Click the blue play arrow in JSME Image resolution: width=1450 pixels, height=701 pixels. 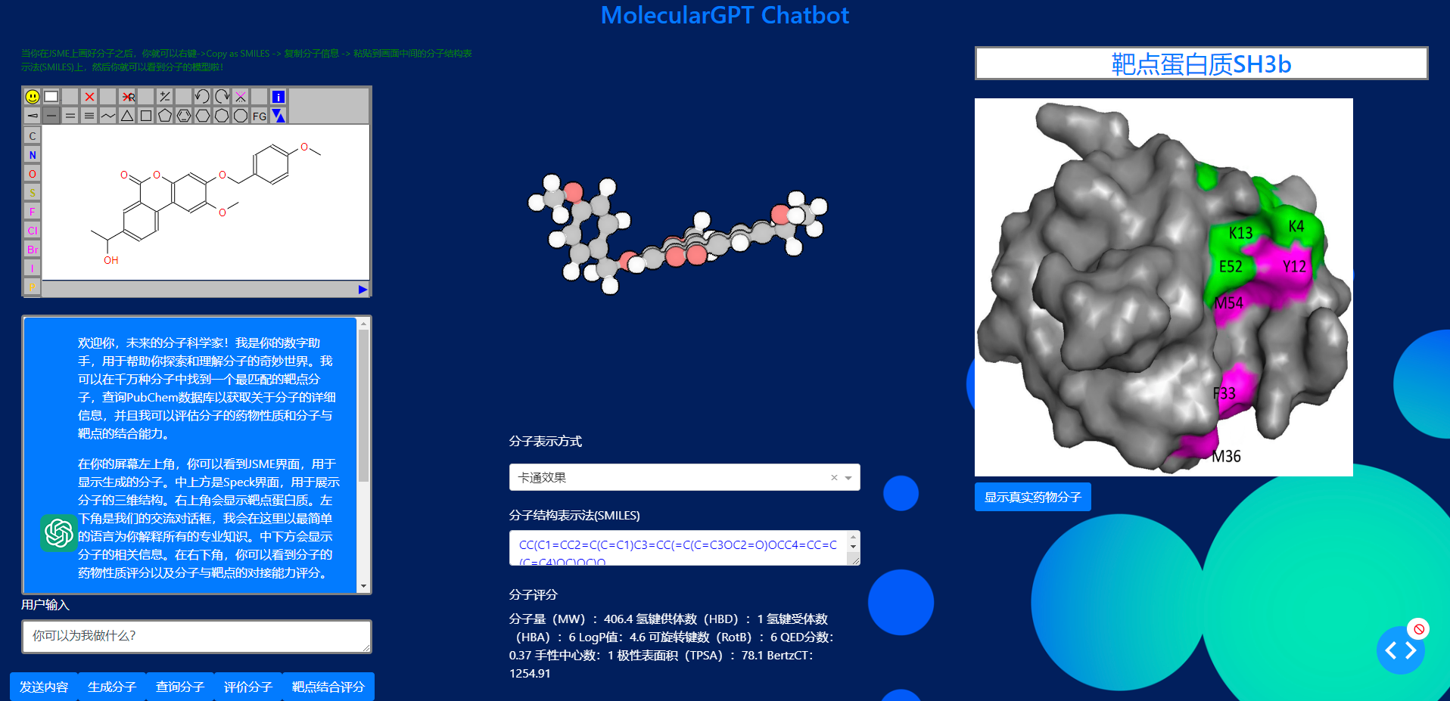(362, 289)
